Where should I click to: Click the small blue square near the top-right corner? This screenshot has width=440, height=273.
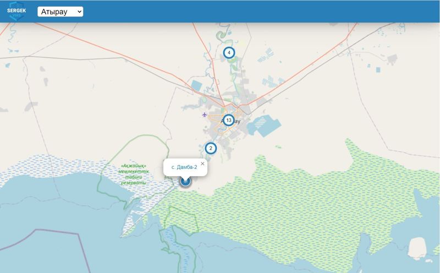[378, 70]
